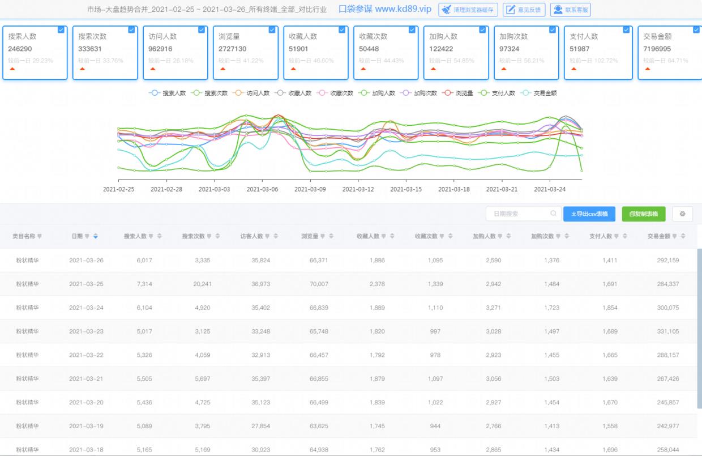Viewport: 702px width, 456px height.
Task: Click 搜索次数 value 20,241
Action: point(202,284)
